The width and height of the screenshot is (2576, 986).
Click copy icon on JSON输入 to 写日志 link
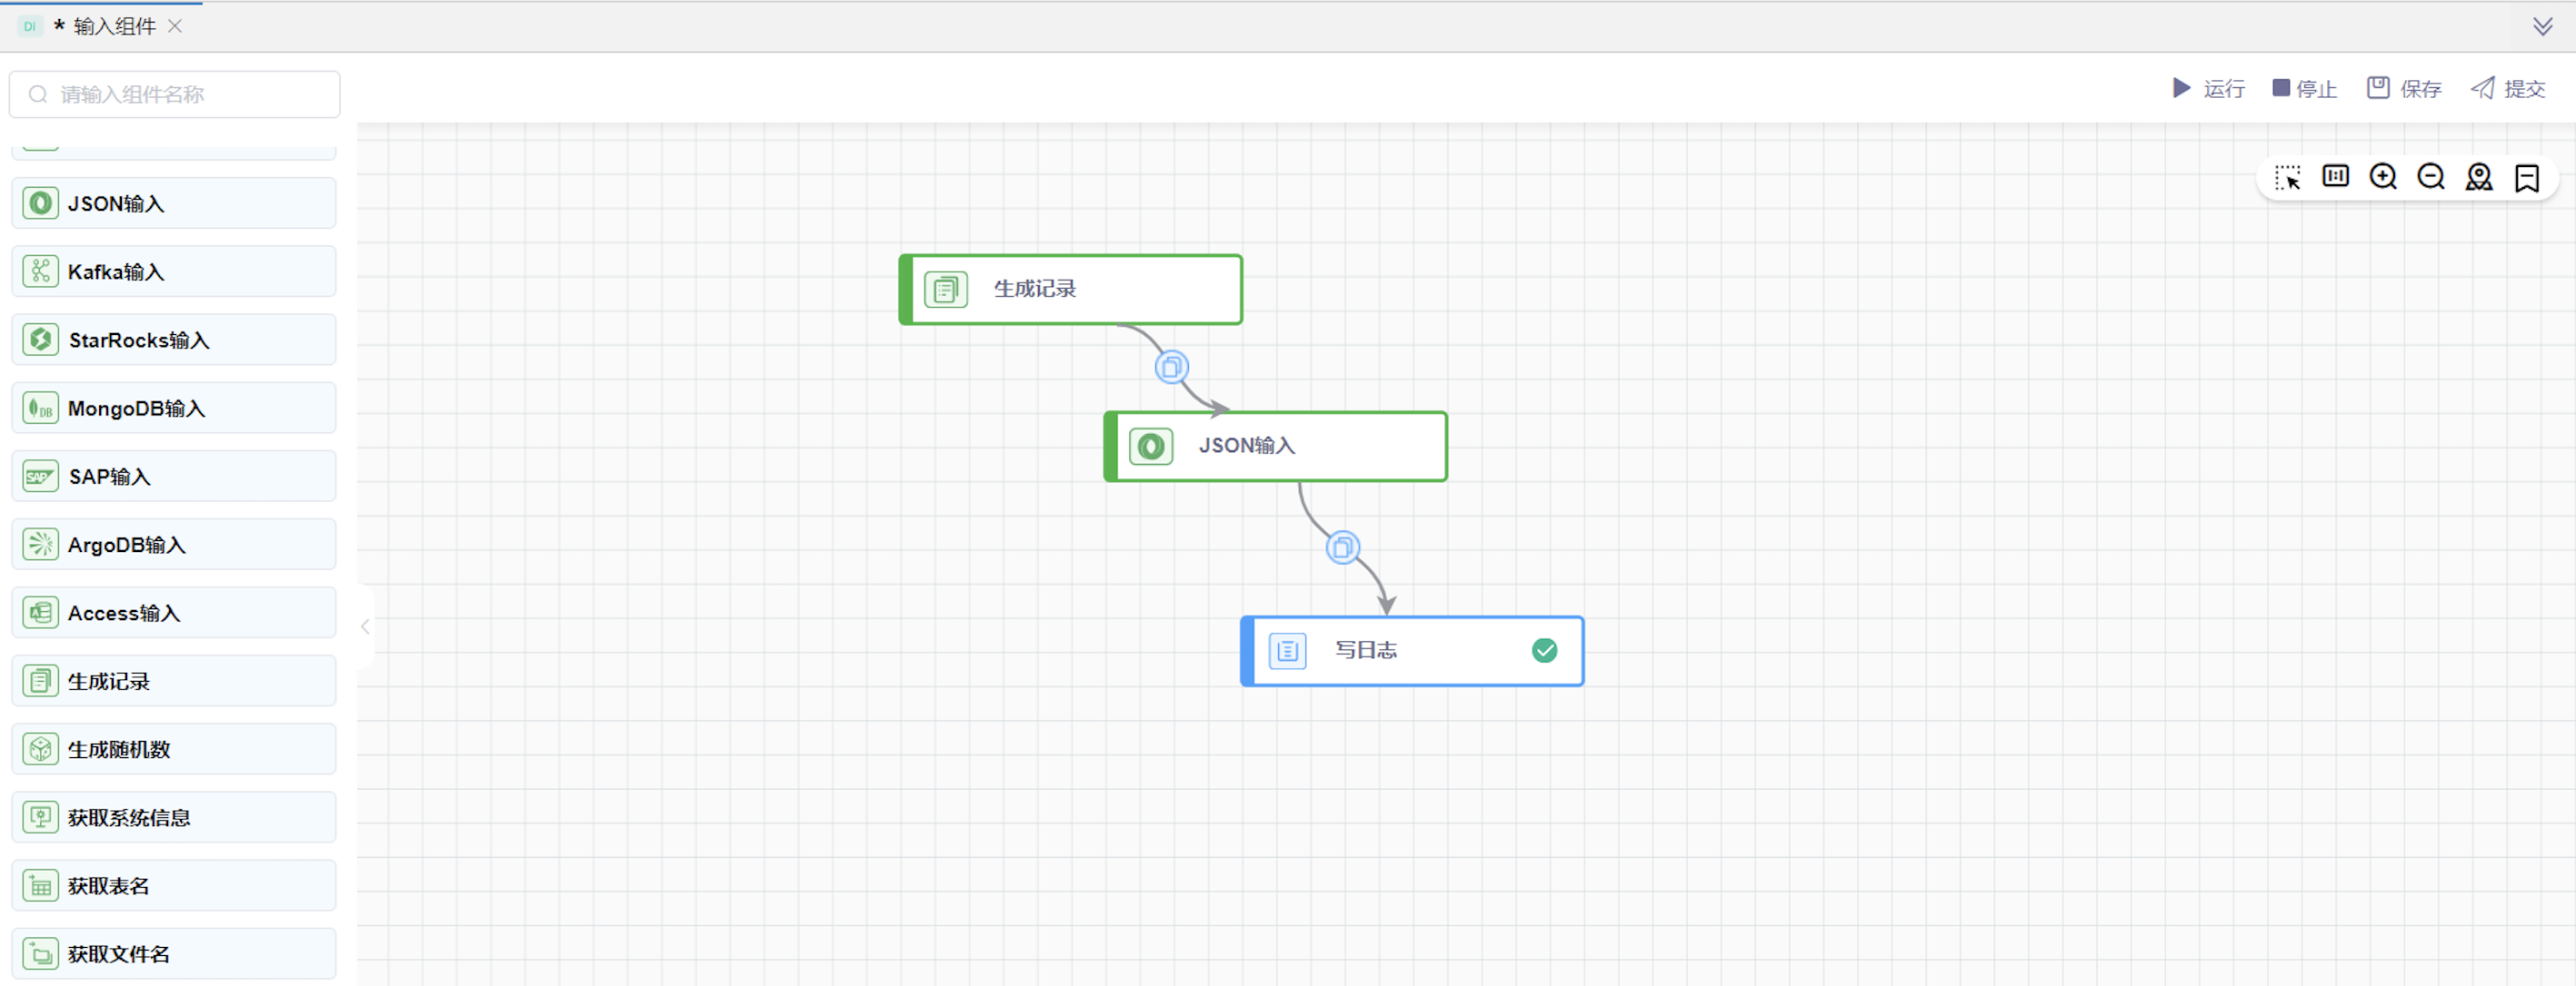(1342, 547)
